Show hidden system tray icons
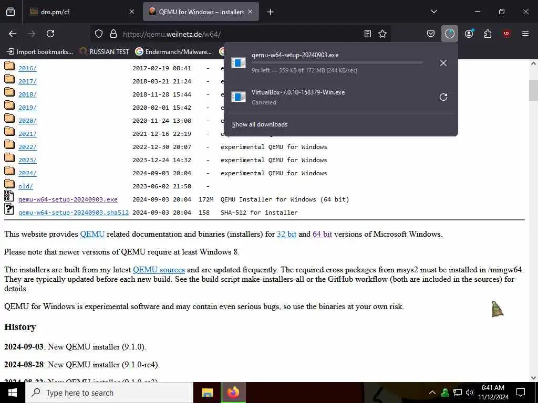The image size is (538, 403). [432, 393]
